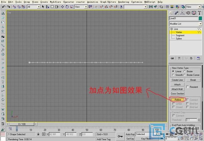Click the Redo arrow icon

point(8,7)
